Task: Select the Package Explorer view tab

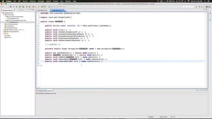Action: click(x=8, y=10)
